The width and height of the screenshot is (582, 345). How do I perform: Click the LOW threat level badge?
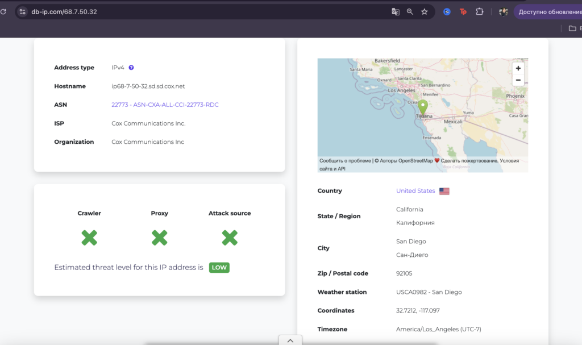coord(219,267)
